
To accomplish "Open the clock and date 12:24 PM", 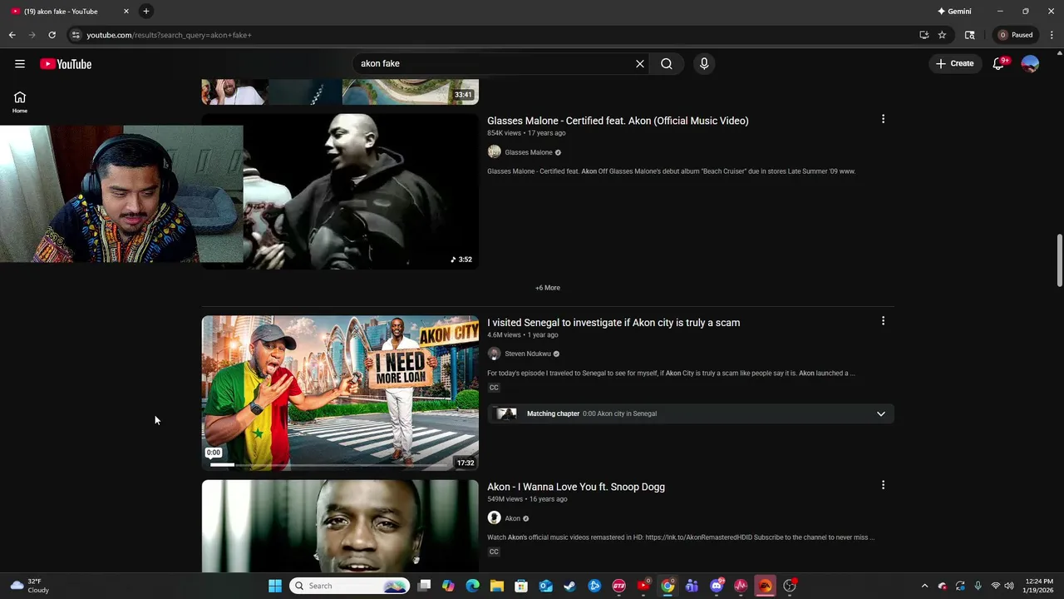I will click(1039, 586).
